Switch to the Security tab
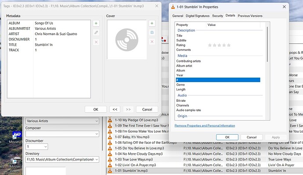 tap(217, 16)
